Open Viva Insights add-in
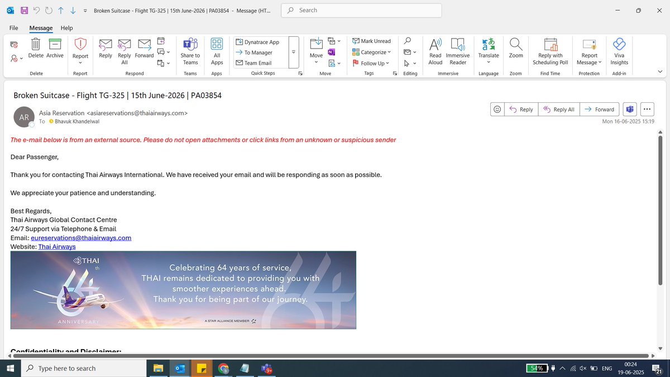The height and width of the screenshot is (377, 670). (619, 51)
